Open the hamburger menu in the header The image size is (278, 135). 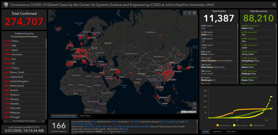coord(273,5)
